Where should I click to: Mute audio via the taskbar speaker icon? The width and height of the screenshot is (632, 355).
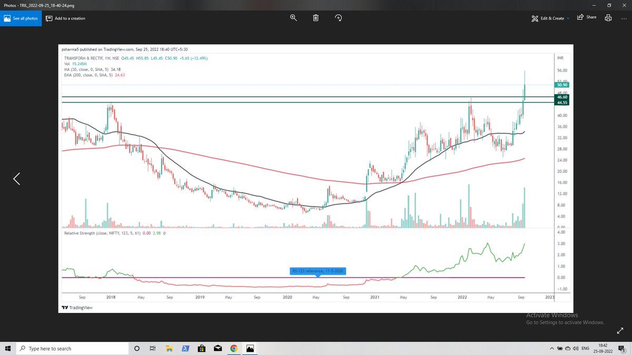click(x=575, y=348)
